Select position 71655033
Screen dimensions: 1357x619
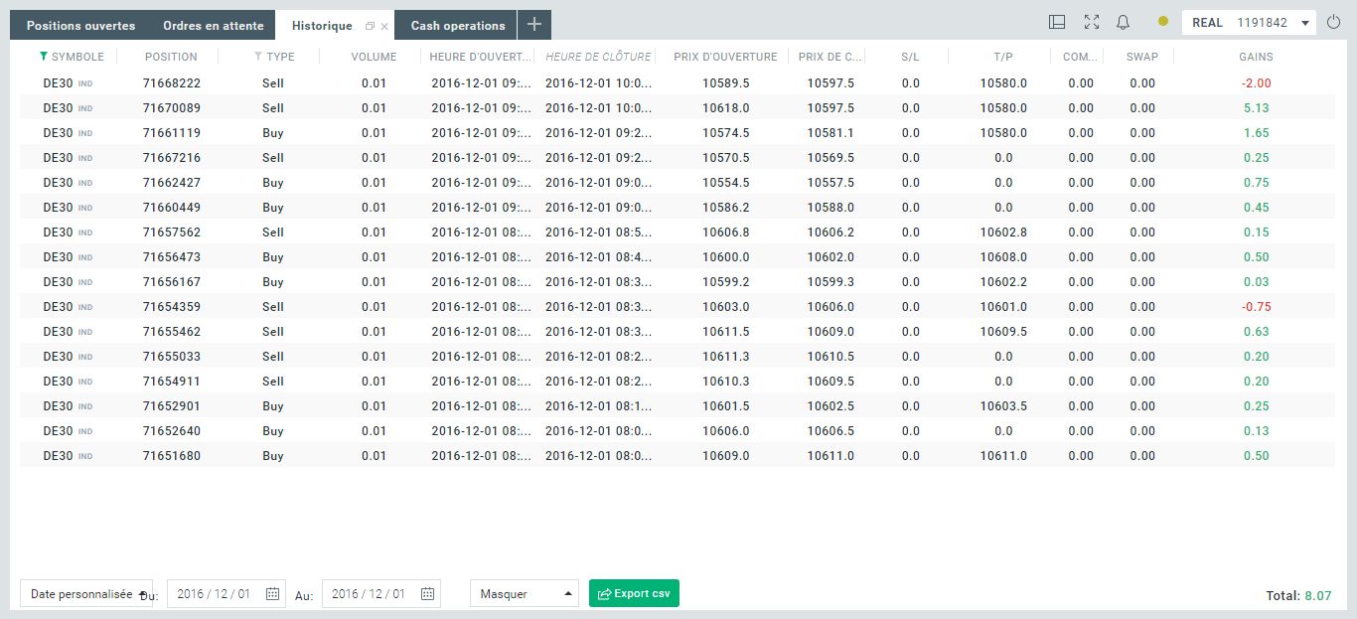(172, 357)
